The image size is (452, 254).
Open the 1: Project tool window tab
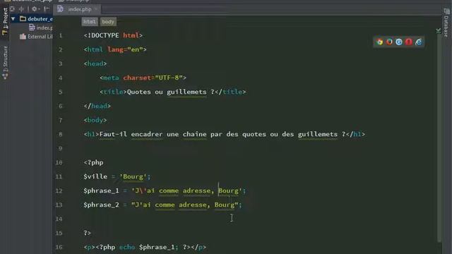(5, 22)
